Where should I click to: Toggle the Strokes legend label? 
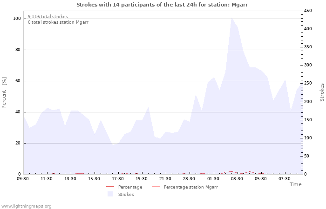point(126,195)
